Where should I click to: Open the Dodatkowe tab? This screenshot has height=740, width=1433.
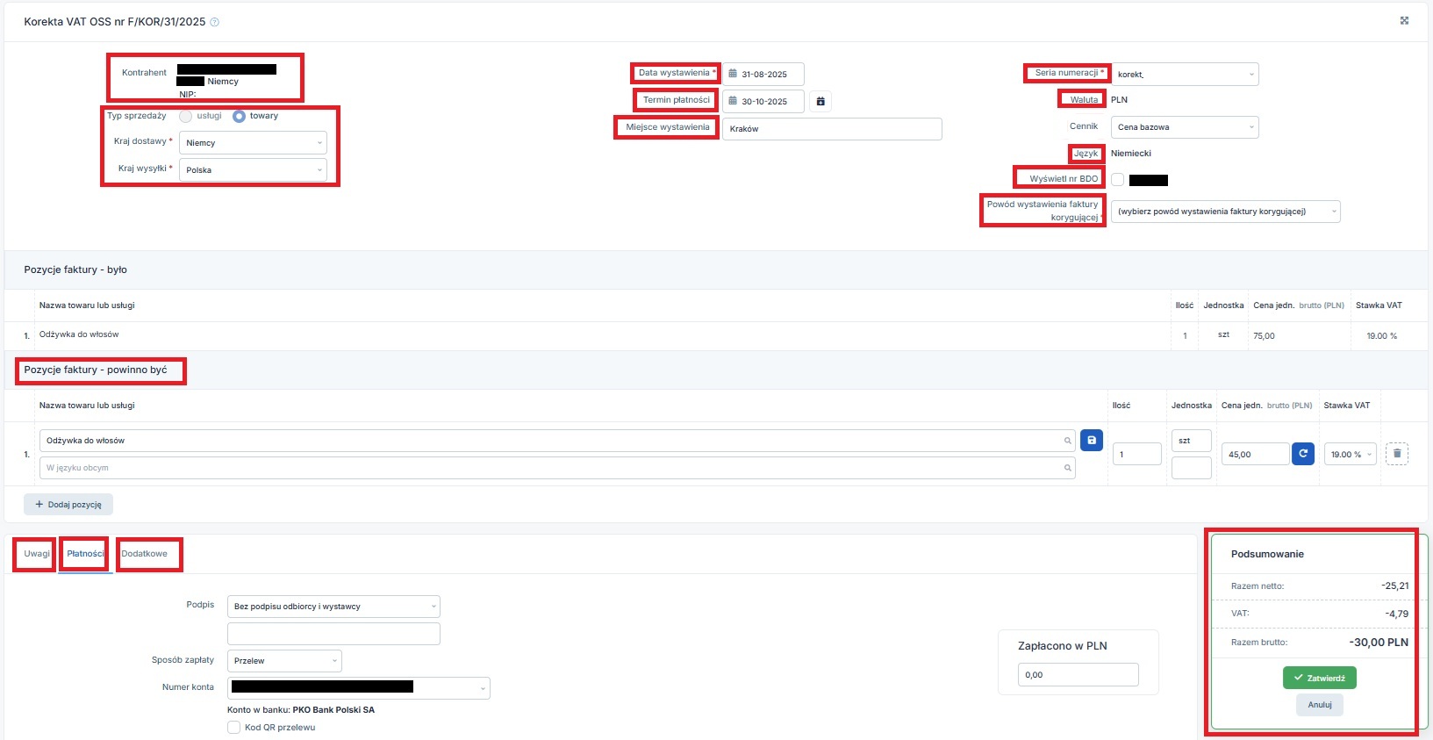[145, 554]
